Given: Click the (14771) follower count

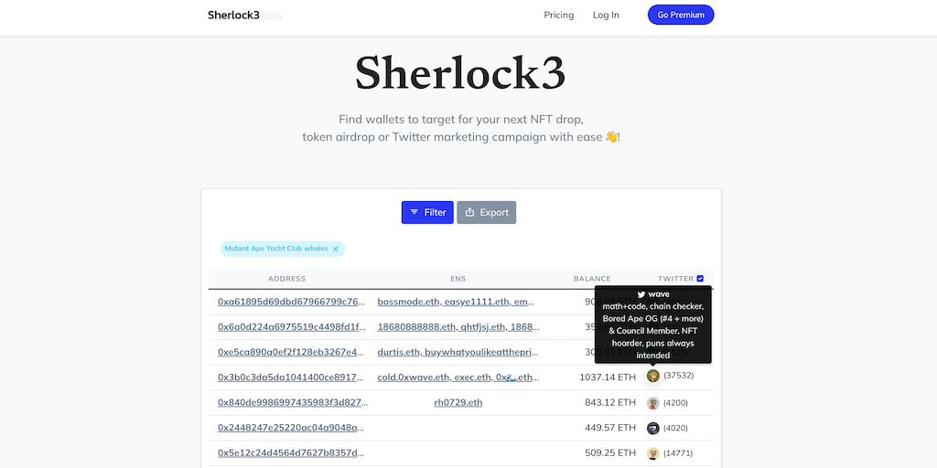Looking at the screenshot, I should (x=678, y=453).
